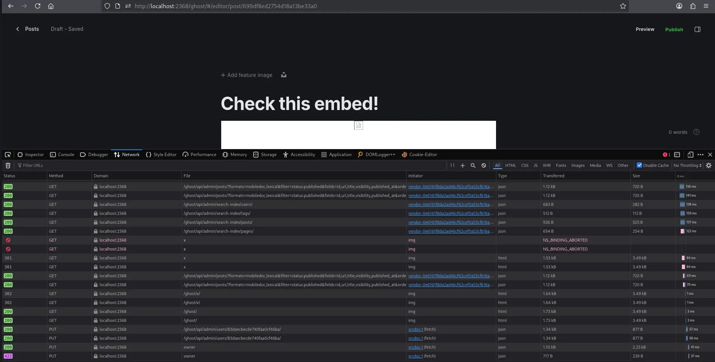Filter requests by Images type
The height and width of the screenshot is (362, 715).
[x=578, y=165]
